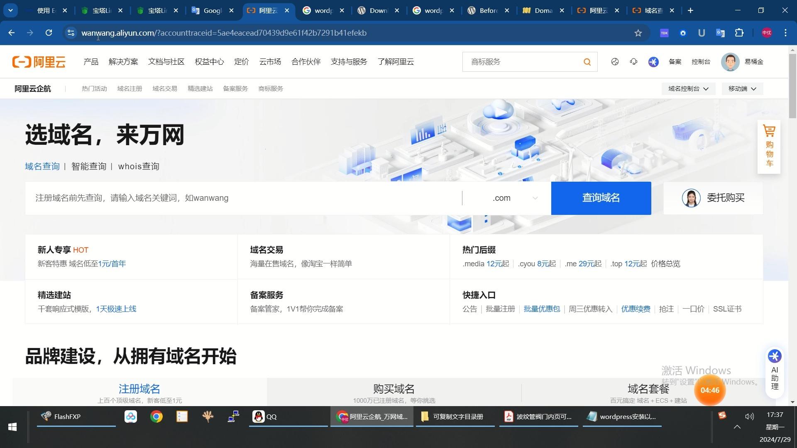This screenshot has height=448, width=797.
Task: Click the volume icon in system tray
Action: [x=749, y=416]
